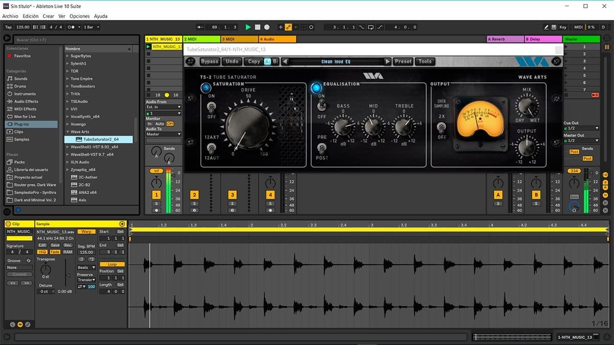Open Packs in Places
The image size is (614, 345).
[x=19, y=162]
